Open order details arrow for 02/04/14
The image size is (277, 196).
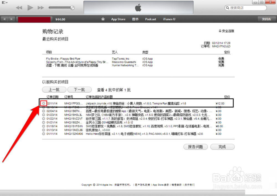(x=43, y=111)
